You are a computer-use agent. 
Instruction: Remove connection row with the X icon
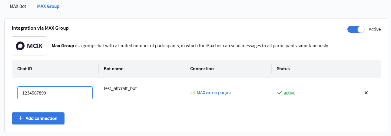click(x=366, y=93)
